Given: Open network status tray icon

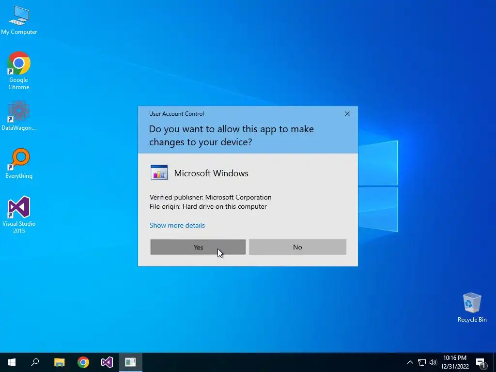Looking at the screenshot, I should click(x=422, y=362).
